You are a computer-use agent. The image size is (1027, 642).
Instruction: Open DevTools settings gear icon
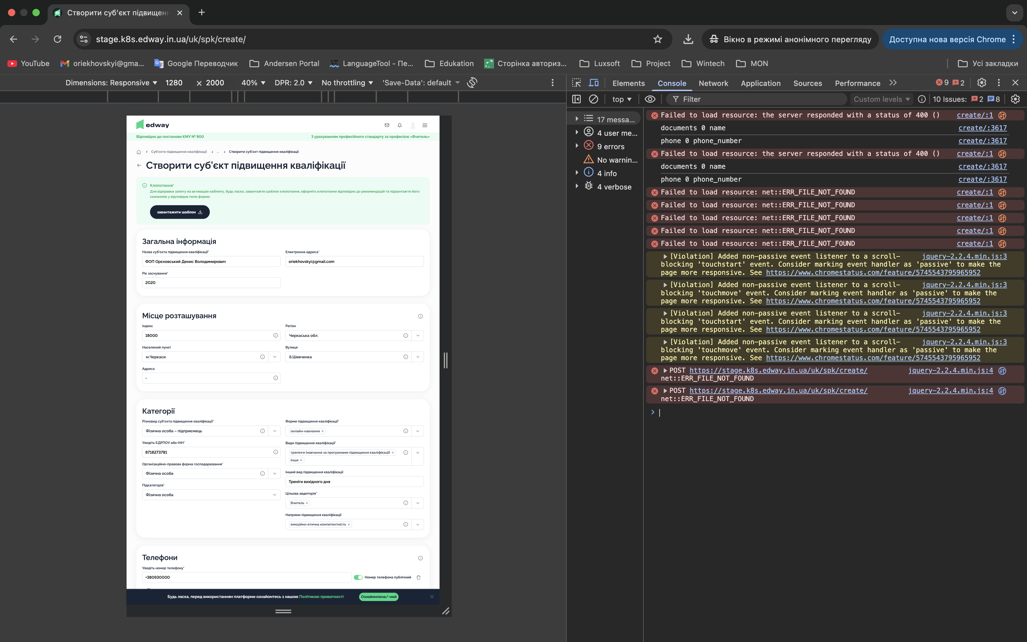coord(981,83)
